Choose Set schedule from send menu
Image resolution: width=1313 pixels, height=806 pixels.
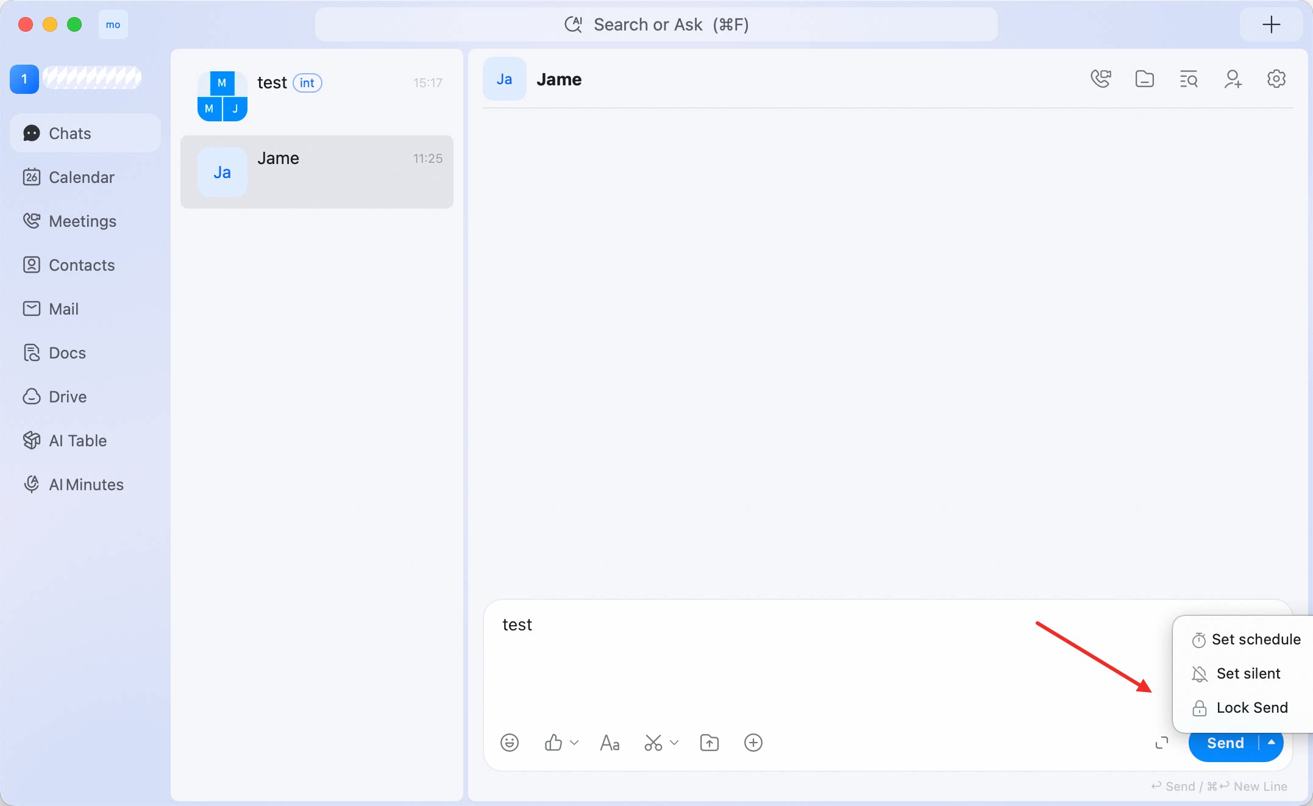pyautogui.click(x=1246, y=640)
